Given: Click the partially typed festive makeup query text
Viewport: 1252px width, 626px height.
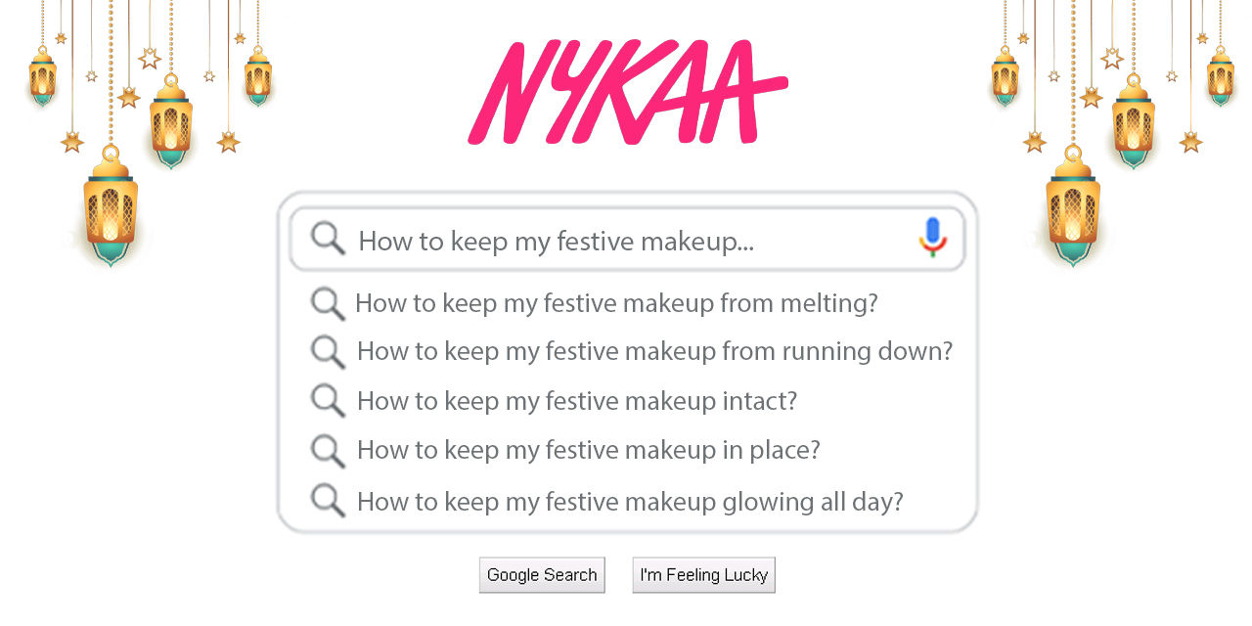Looking at the screenshot, I should (557, 240).
